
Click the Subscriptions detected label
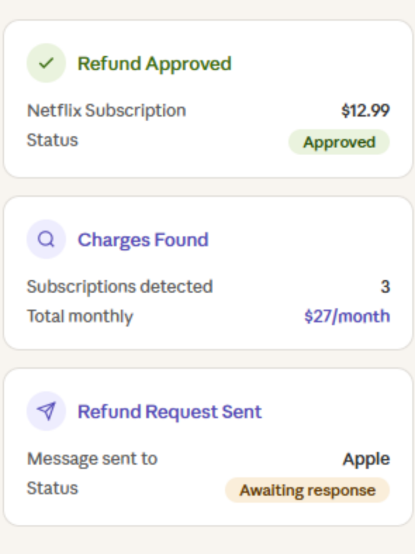119,286
